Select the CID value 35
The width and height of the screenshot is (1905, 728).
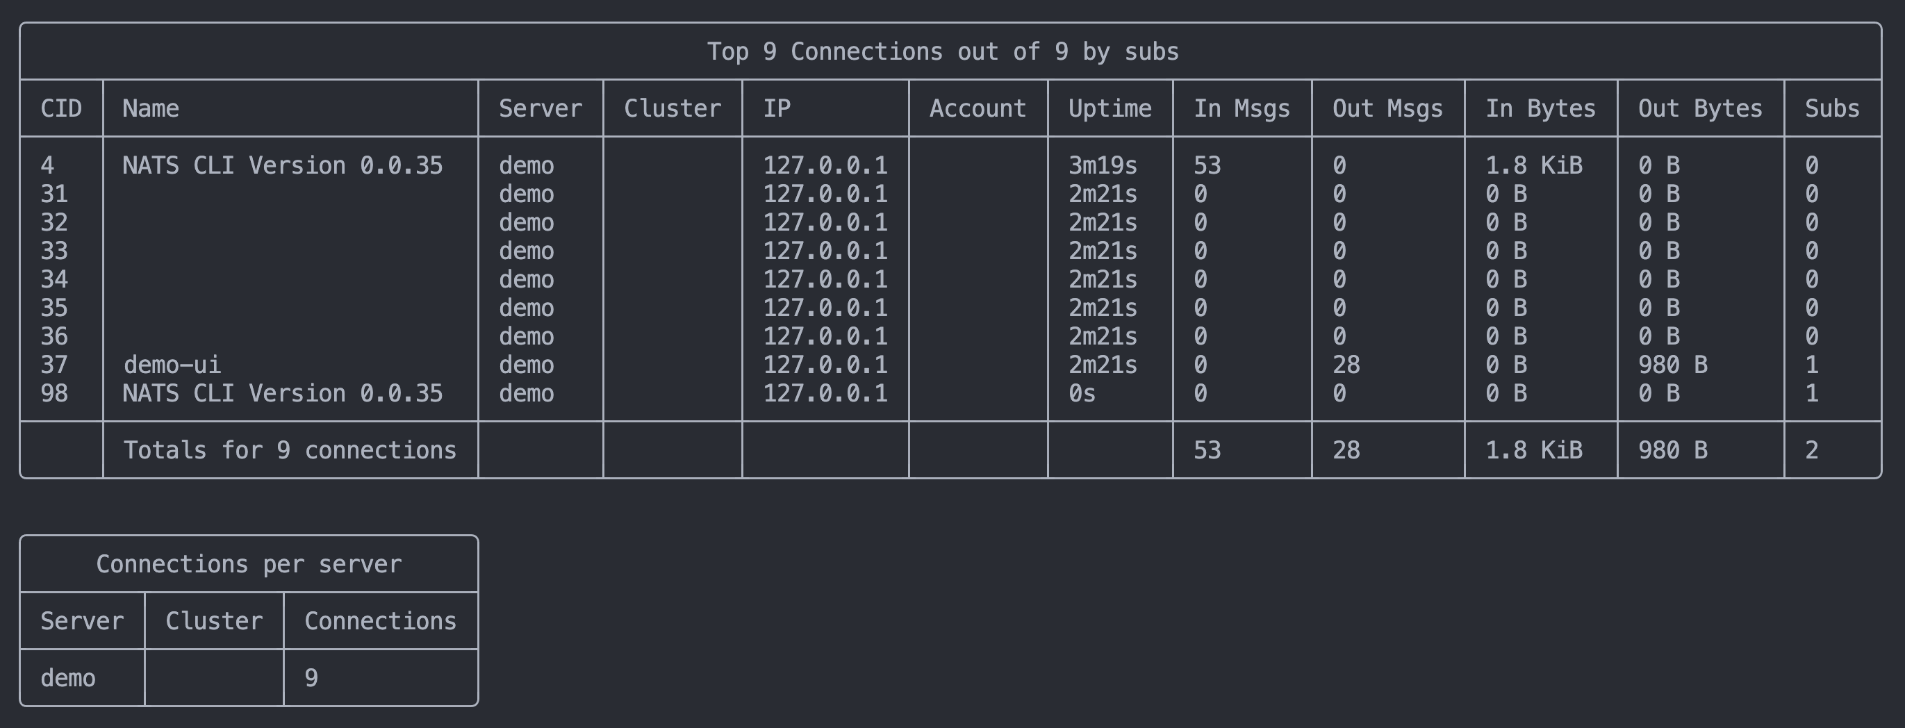coord(54,308)
